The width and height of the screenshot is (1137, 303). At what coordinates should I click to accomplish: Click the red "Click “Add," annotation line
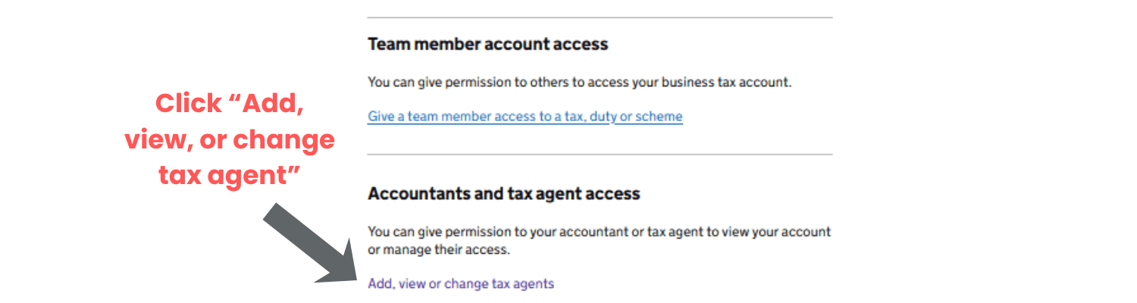click(230, 104)
